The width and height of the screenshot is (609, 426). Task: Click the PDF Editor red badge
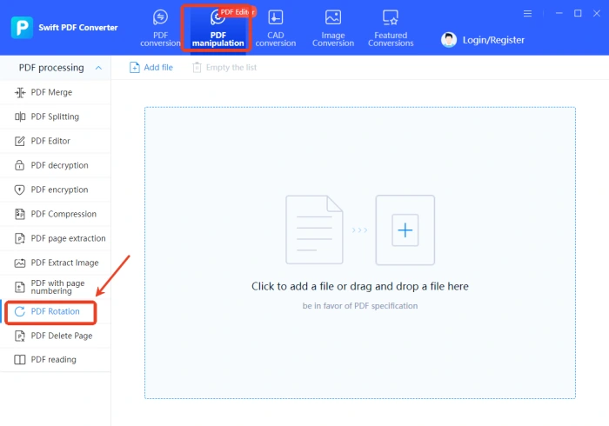(236, 12)
